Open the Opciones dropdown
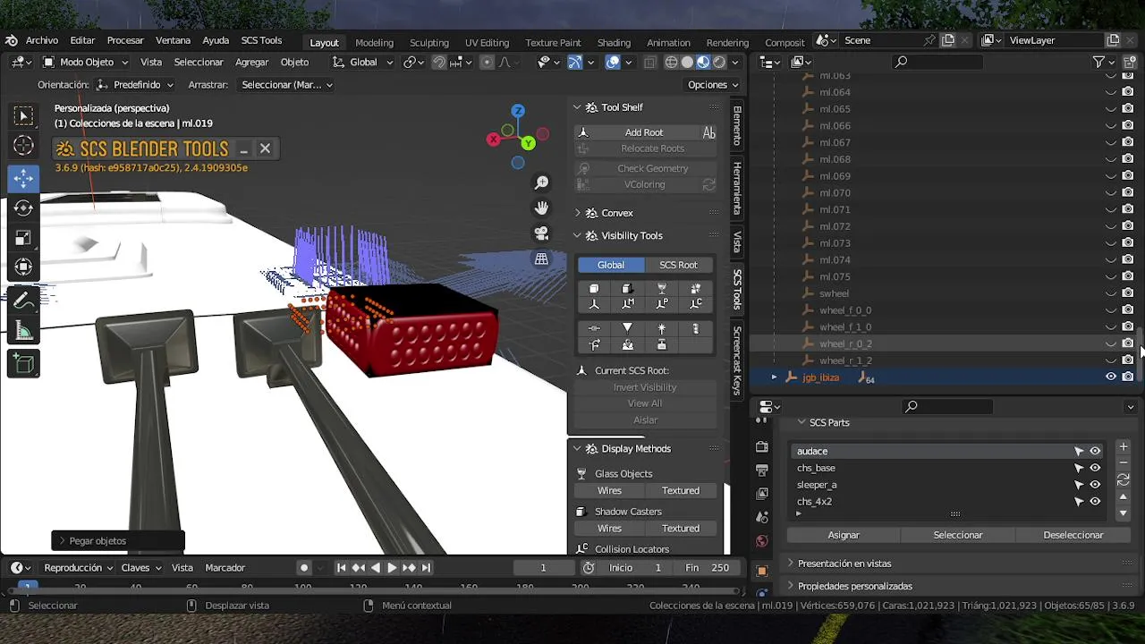 coord(713,84)
